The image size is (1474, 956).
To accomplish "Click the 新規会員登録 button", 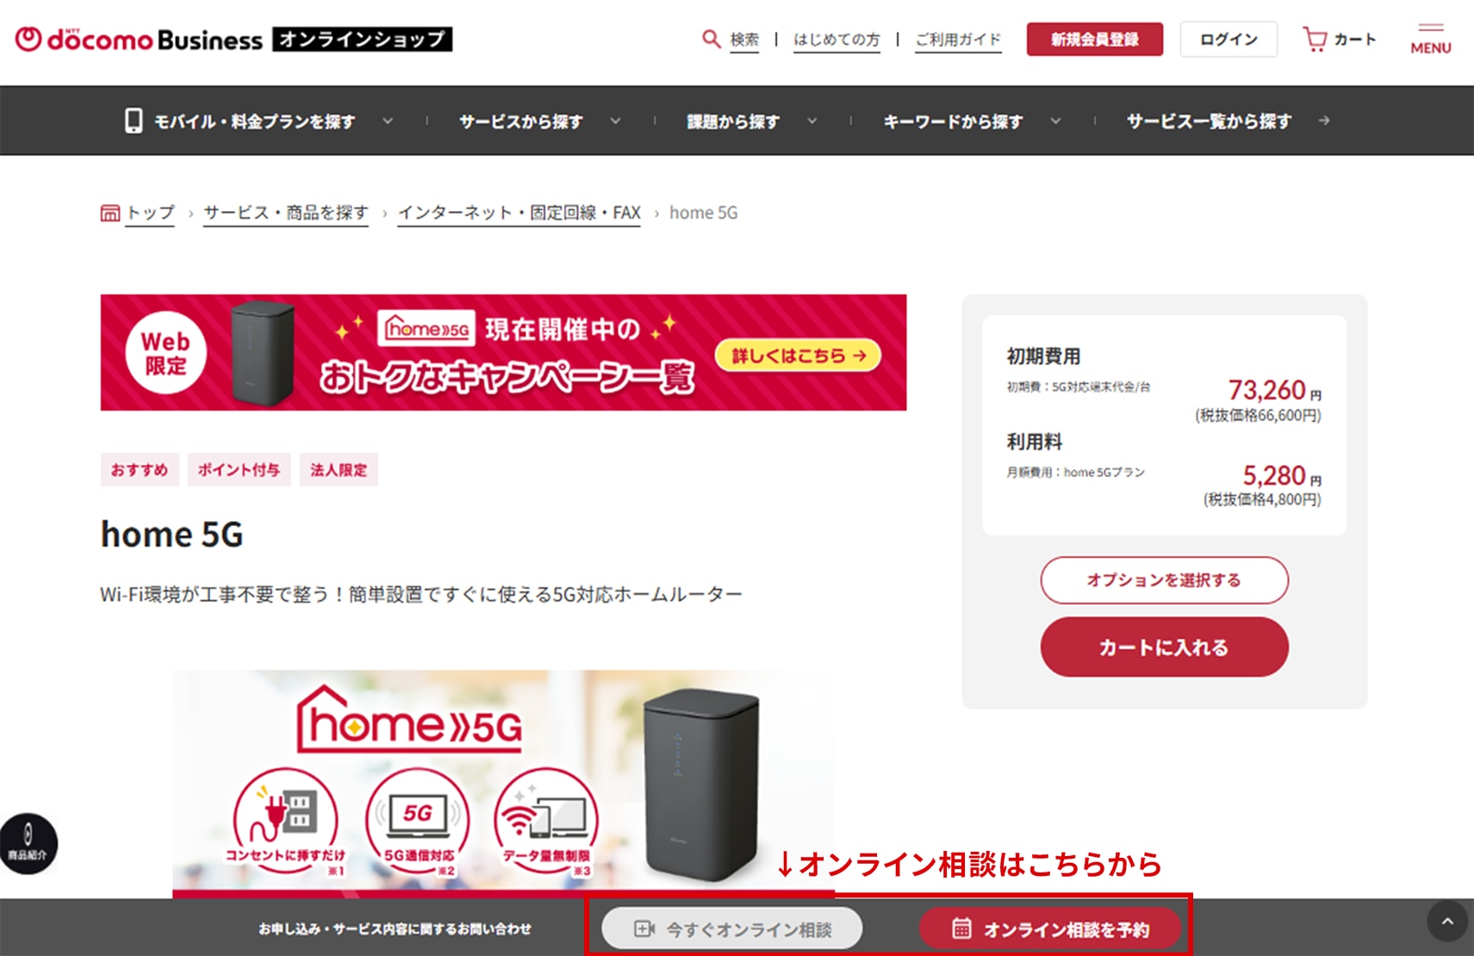I will [x=1094, y=40].
